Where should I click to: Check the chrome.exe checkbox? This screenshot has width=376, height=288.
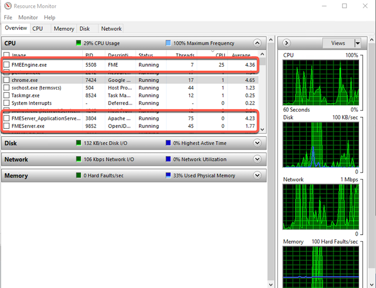(x=7, y=80)
